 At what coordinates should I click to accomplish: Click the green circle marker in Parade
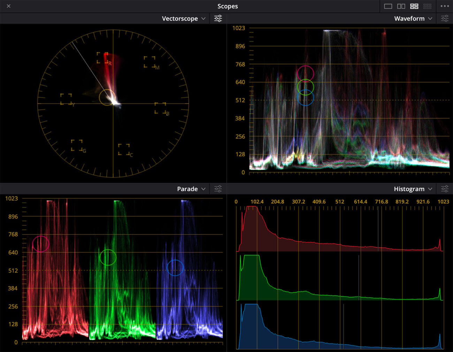(108, 257)
